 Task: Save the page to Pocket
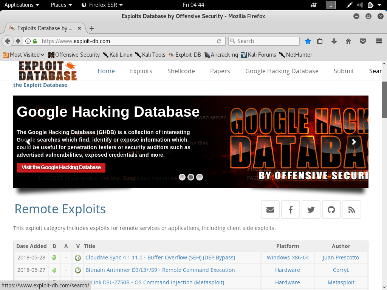362,41
